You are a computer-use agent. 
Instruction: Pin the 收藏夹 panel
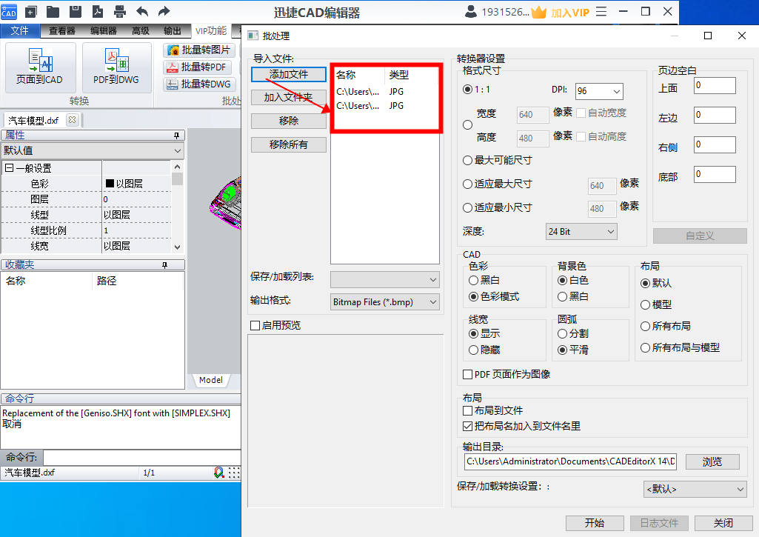[x=165, y=265]
